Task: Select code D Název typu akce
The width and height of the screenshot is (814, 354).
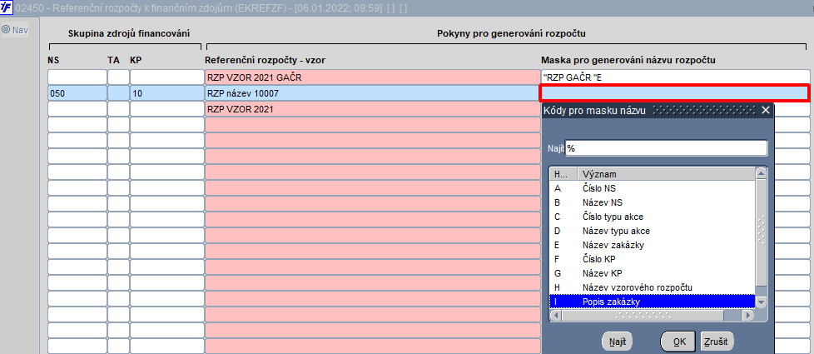Action: [x=653, y=231]
